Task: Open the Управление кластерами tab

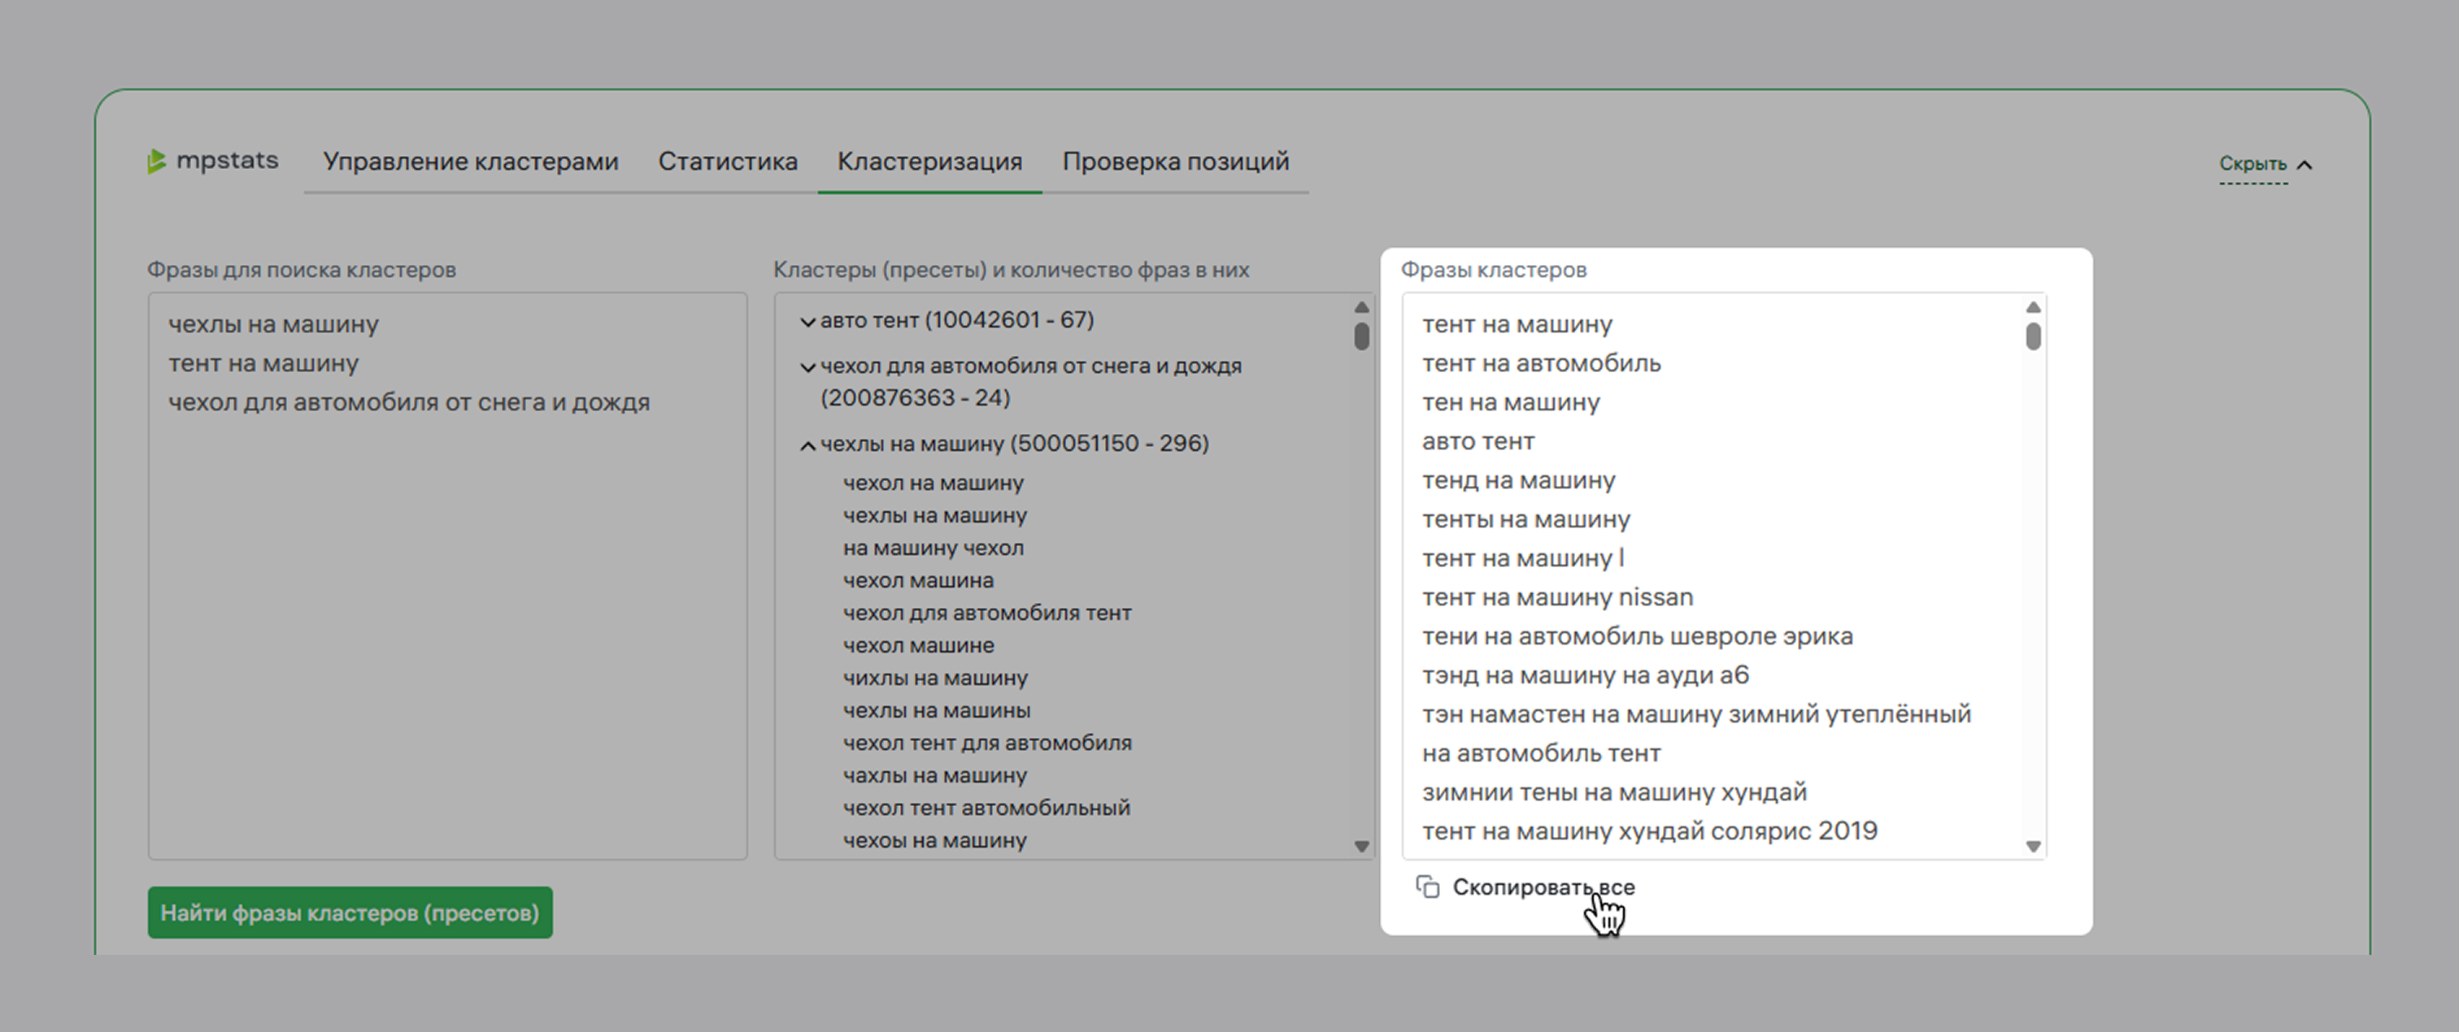Action: tap(470, 161)
